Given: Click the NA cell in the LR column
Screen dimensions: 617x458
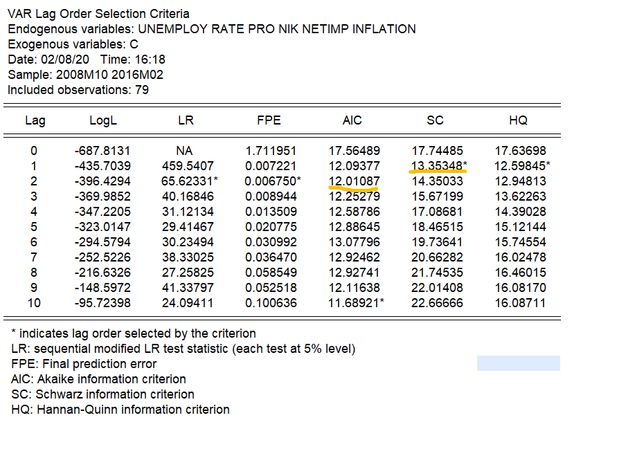Looking at the screenshot, I should click(186, 150).
